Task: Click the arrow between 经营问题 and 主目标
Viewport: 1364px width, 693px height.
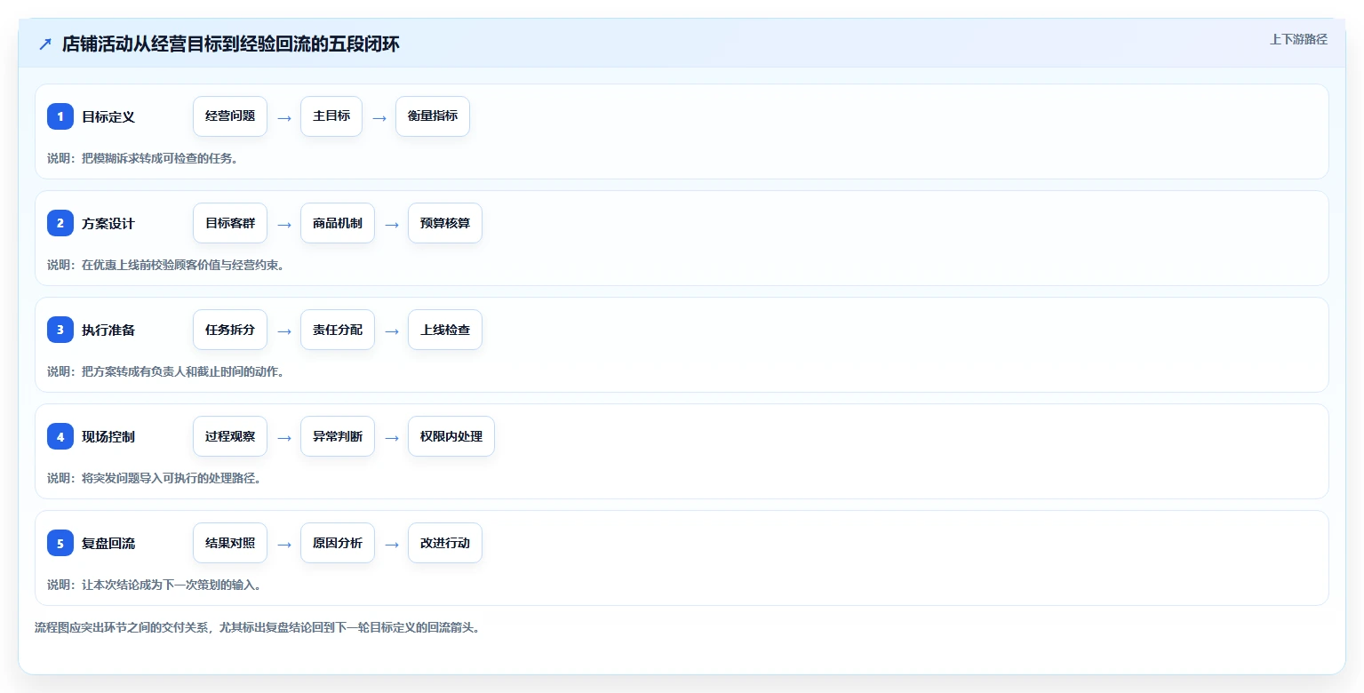Action: [x=284, y=117]
